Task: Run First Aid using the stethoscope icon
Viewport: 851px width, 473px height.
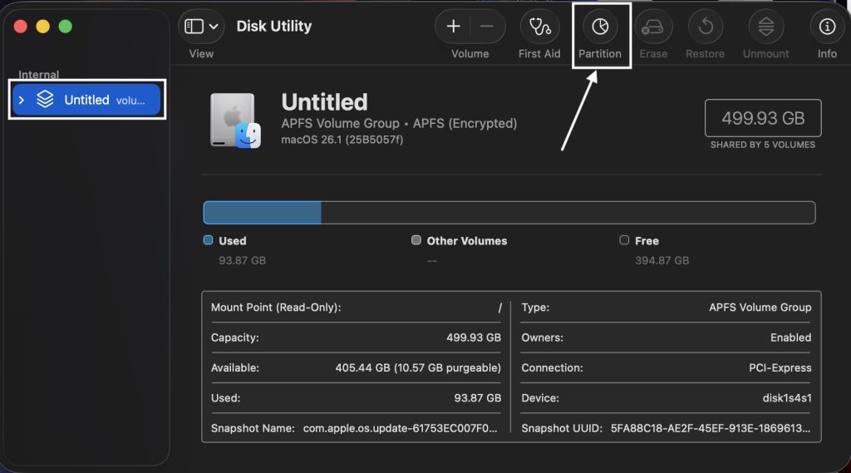Action: [x=539, y=27]
